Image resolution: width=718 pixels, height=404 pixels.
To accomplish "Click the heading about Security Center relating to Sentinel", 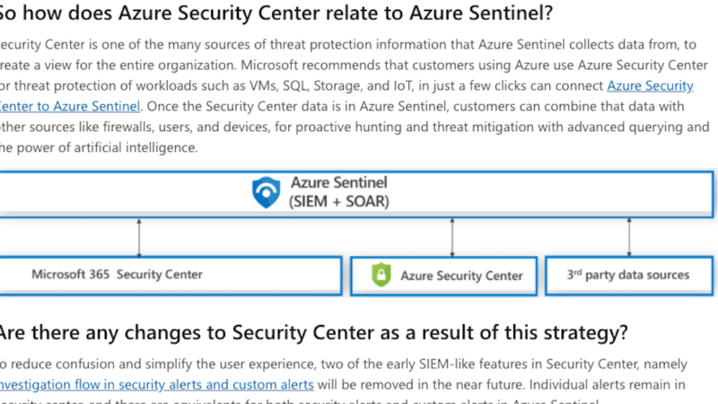I will (276, 13).
